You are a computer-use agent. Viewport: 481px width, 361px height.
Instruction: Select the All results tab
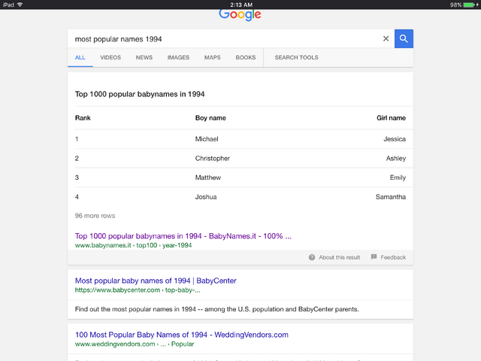coord(80,57)
